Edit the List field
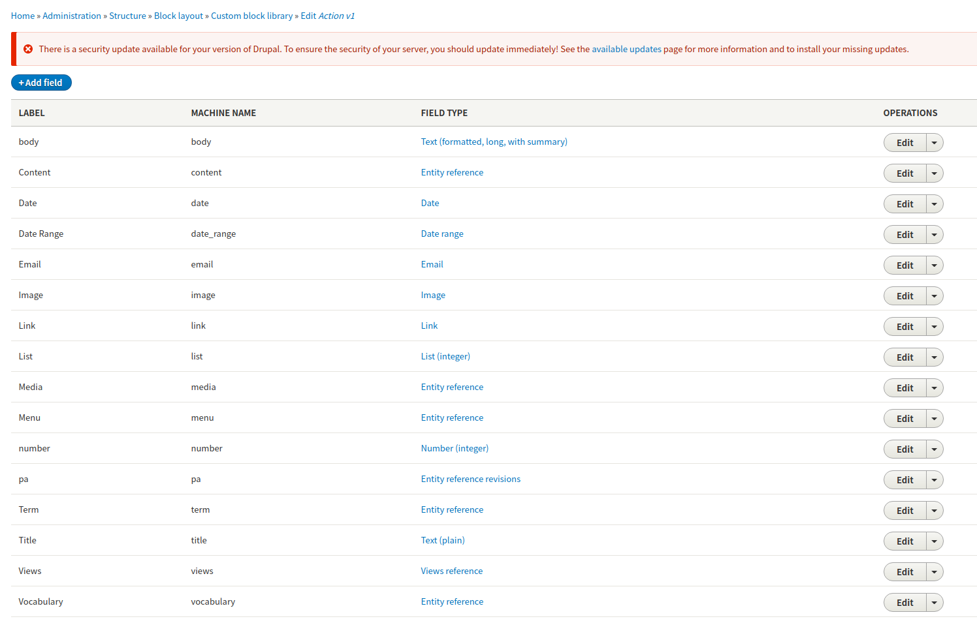The height and width of the screenshot is (636, 977). tap(905, 357)
